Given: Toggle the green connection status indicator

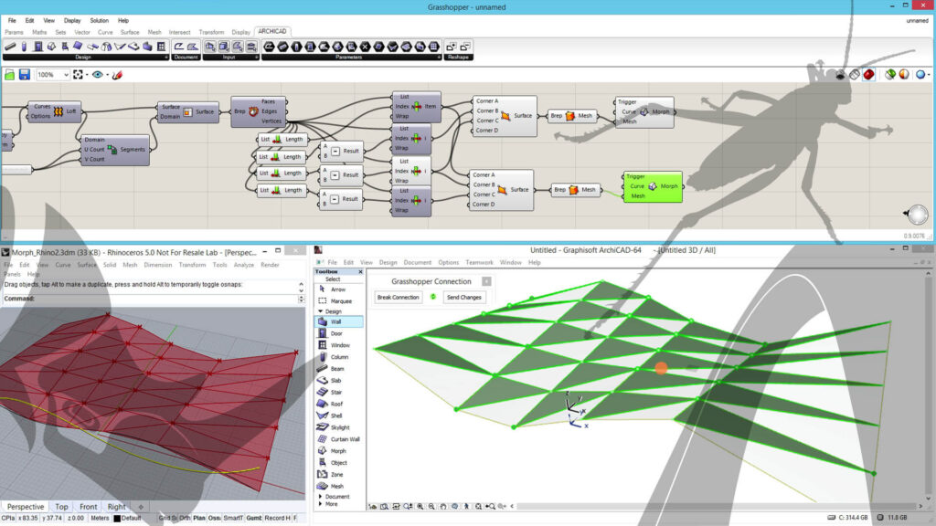Looking at the screenshot, I should 432,297.
